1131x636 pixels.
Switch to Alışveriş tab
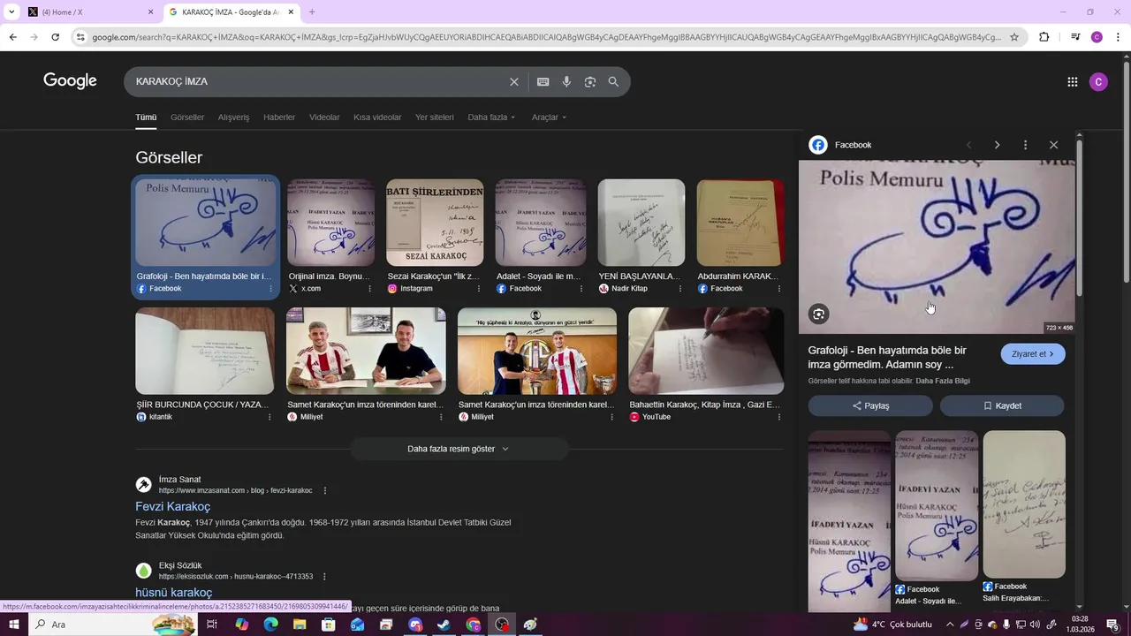pyautogui.click(x=233, y=117)
